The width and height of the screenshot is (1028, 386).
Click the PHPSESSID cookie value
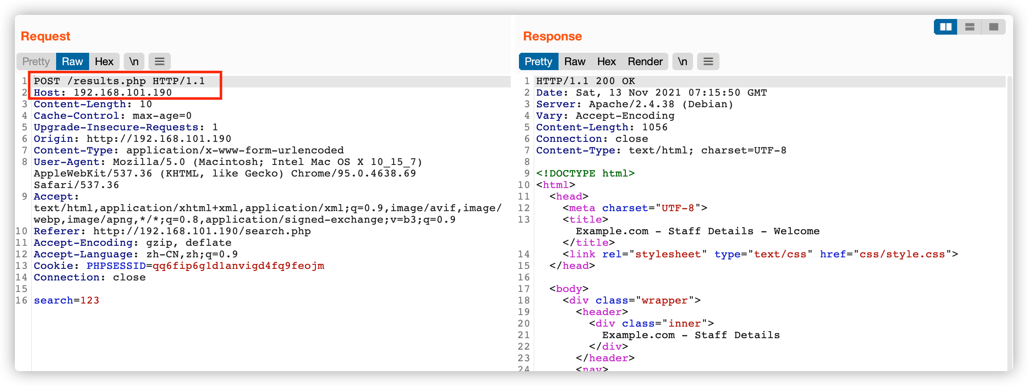pos(238,266)
